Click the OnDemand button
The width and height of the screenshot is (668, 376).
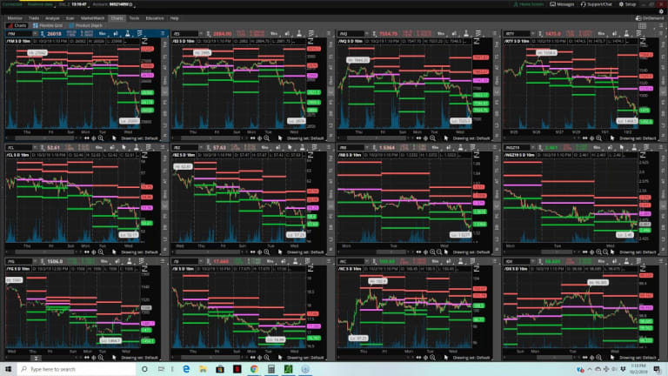pyautogui.click(x=650, y=18)
